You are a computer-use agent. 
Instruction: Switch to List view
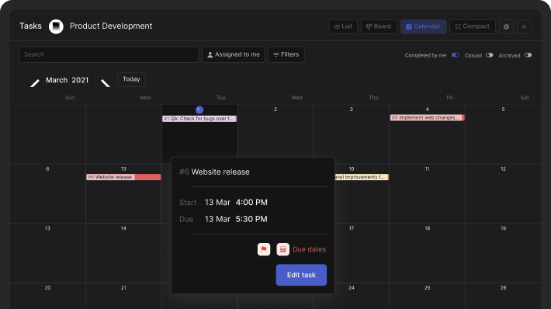click(x=343, y=26)
